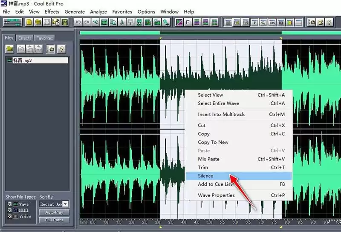
Task: Choose Mix Paste from the context menu
Action: [x=238, y=159]
